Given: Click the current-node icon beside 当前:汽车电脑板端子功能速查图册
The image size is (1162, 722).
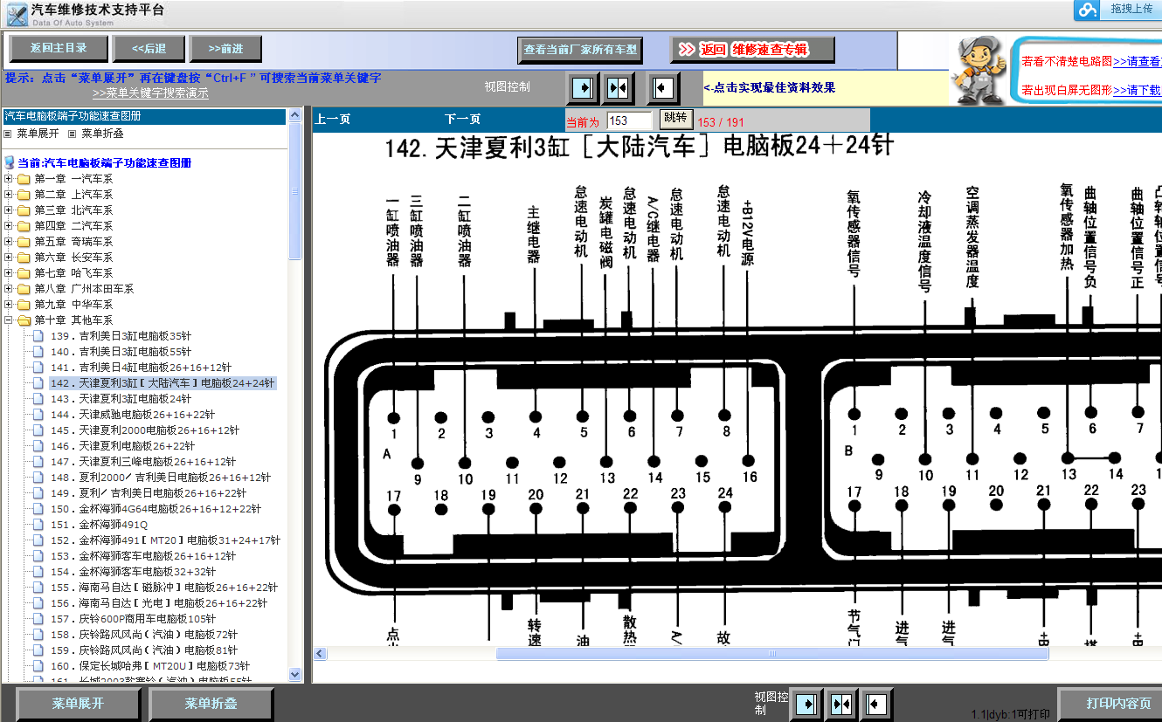Looking at the screenshot, I should [x=10, y=163].
